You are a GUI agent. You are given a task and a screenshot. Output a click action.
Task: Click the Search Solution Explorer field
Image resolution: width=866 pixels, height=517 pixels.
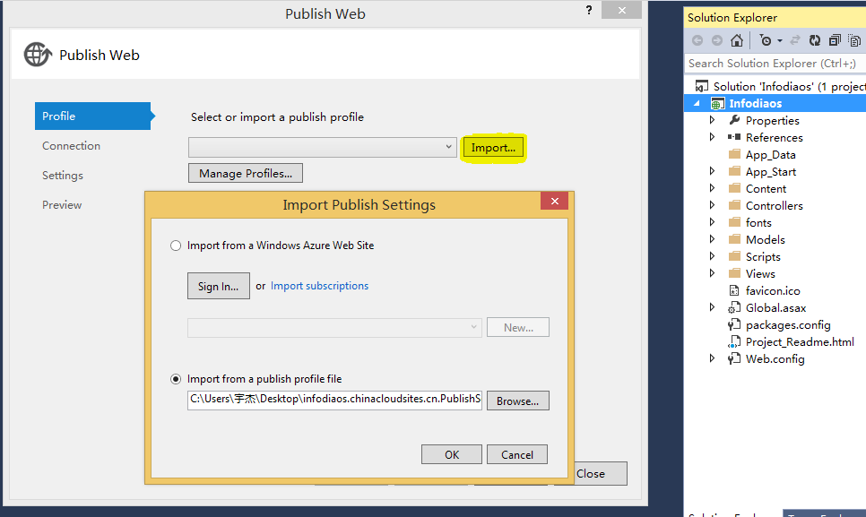774,64
